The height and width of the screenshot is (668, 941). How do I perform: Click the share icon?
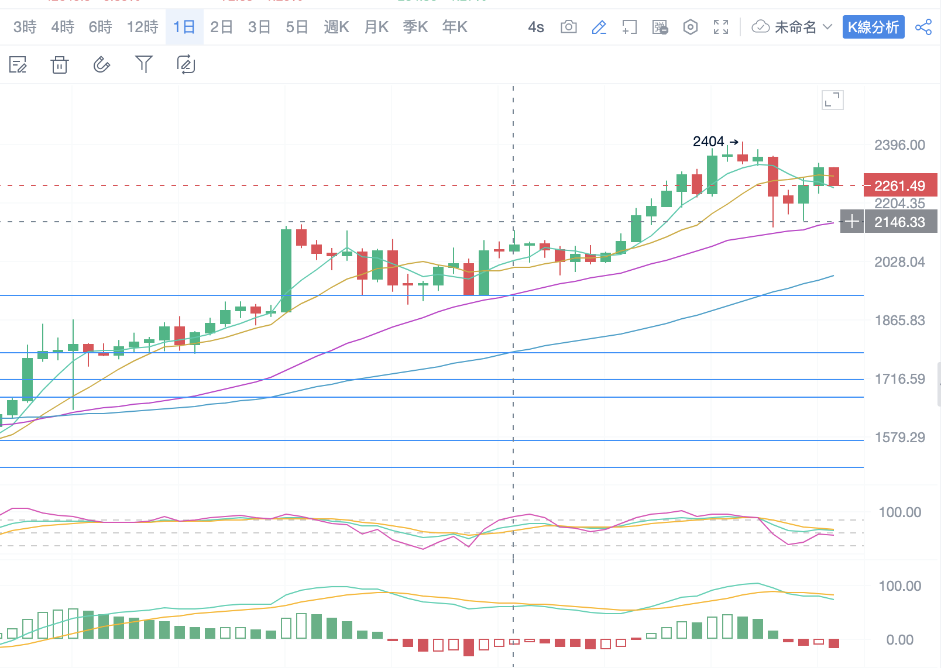(923, 27)
